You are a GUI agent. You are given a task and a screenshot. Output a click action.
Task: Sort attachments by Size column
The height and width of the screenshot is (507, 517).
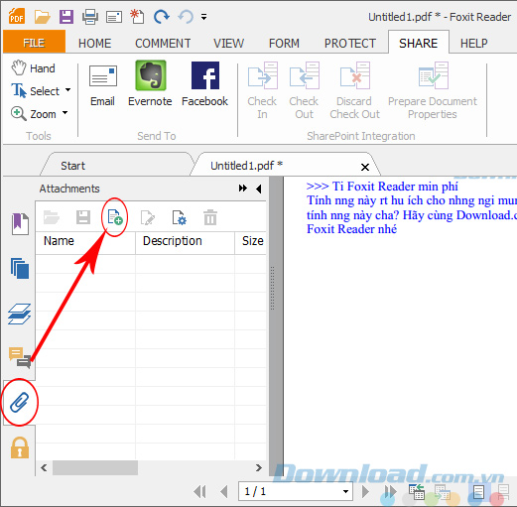[x=250, y=243]
